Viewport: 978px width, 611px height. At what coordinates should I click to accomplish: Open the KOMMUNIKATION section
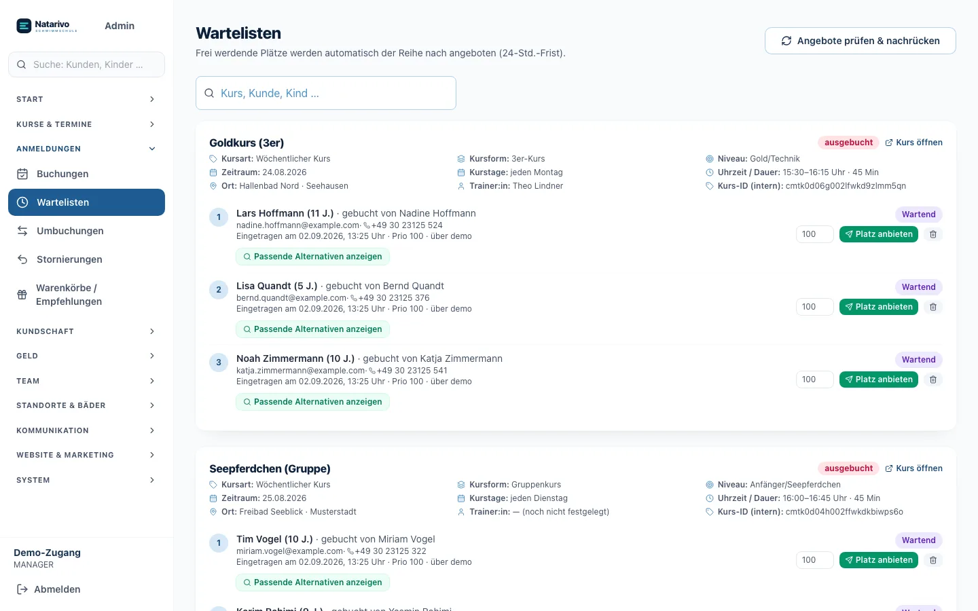coord(86,430)
